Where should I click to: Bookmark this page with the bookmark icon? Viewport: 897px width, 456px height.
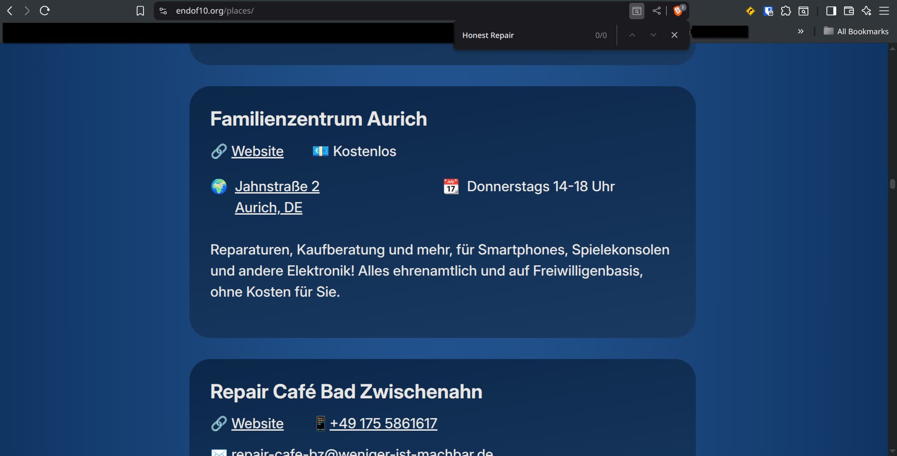coord(140,11)
